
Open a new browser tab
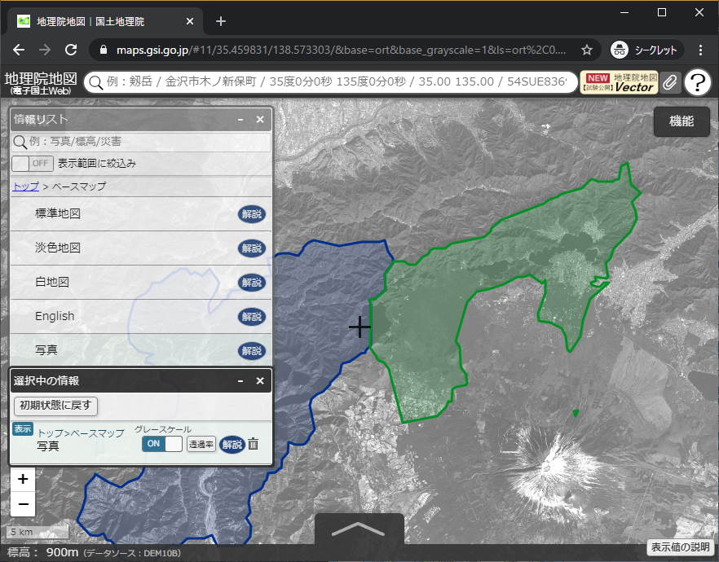pos(221,21)
